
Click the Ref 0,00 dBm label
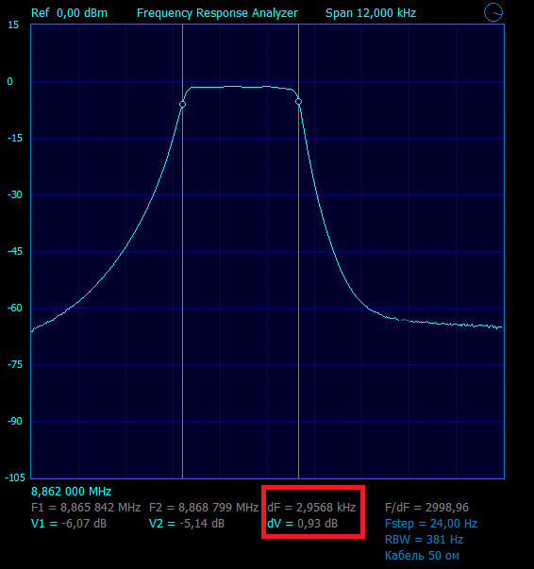(69, 13)
